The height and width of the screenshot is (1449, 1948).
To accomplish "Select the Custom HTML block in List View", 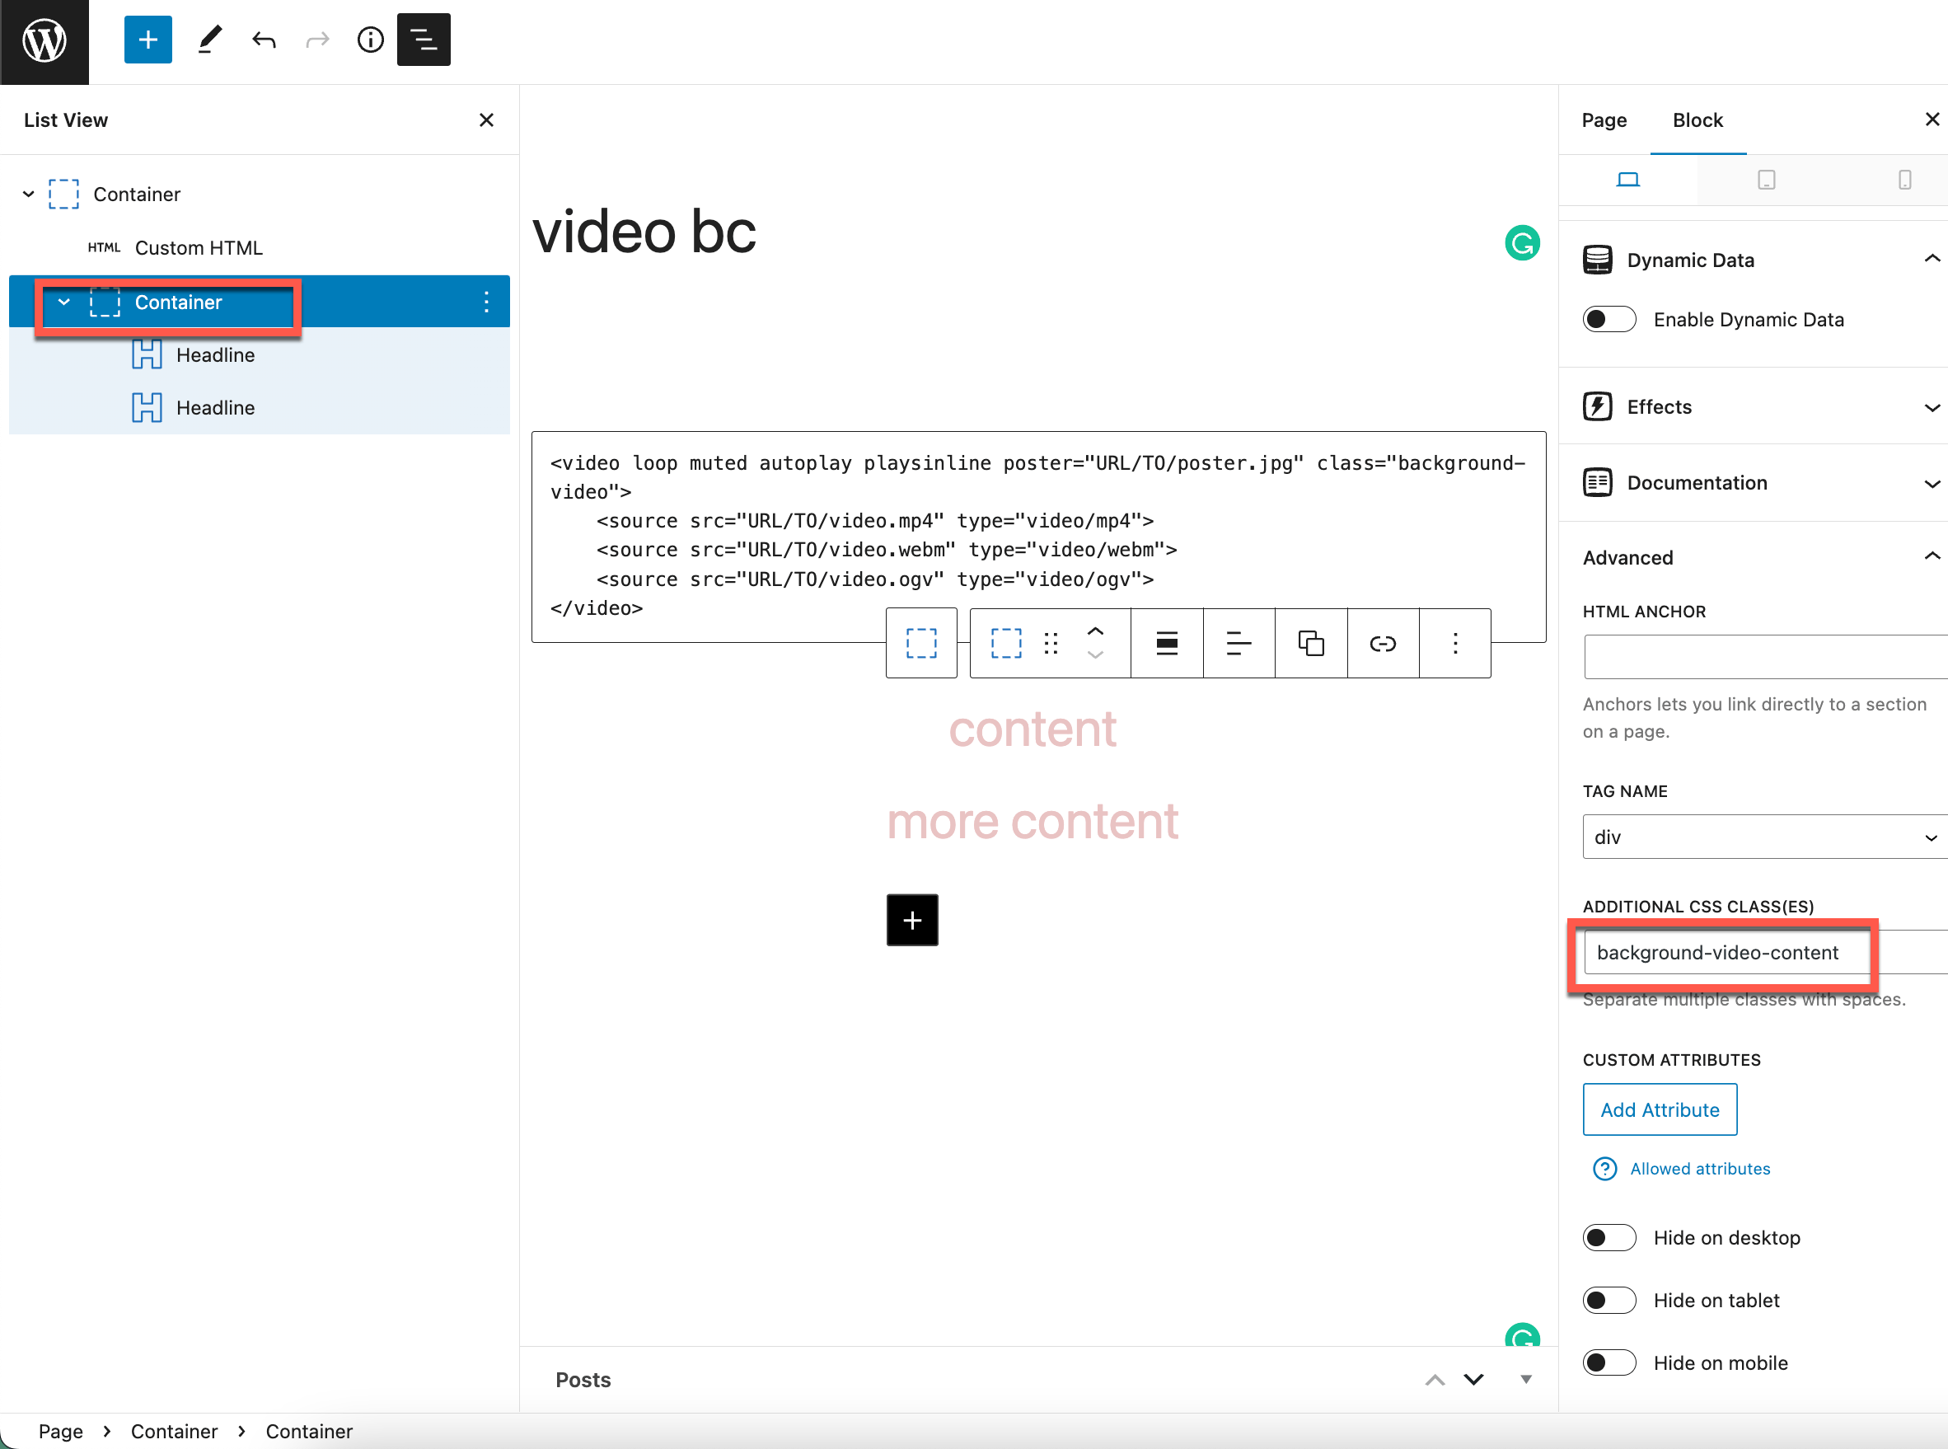I will click(x=198, y=248).
